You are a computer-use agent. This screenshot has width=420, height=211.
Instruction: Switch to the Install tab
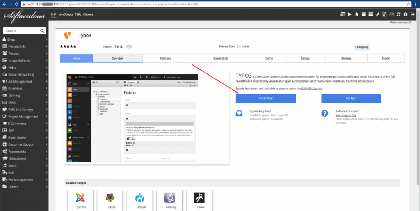76,58
